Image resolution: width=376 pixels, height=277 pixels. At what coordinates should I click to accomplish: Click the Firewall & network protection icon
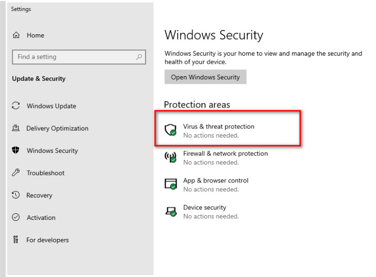click(x=170, y=157)
